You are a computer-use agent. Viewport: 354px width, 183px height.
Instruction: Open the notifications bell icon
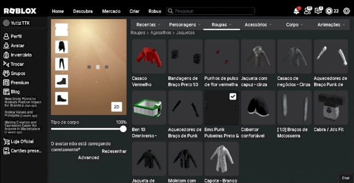[x=297, y=11]
